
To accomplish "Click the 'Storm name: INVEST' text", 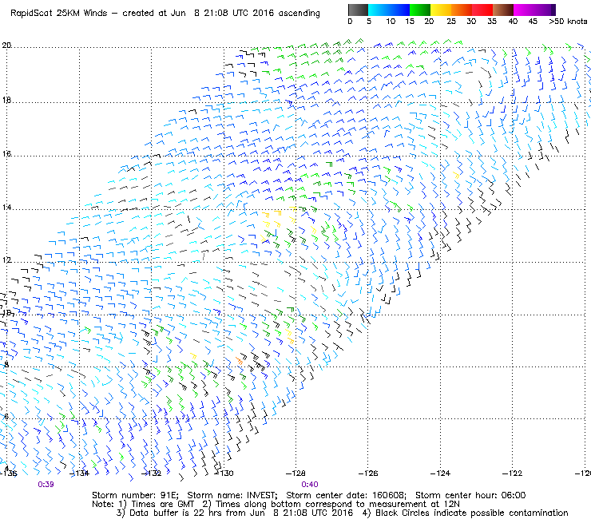I will (x=232, y=495).
